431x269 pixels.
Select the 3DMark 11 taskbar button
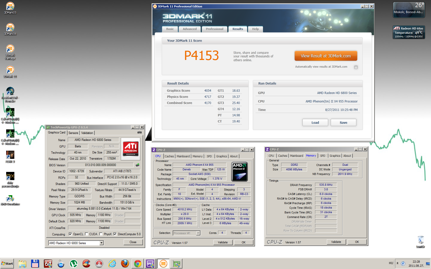pyautogui.click(x=163, y=263)
